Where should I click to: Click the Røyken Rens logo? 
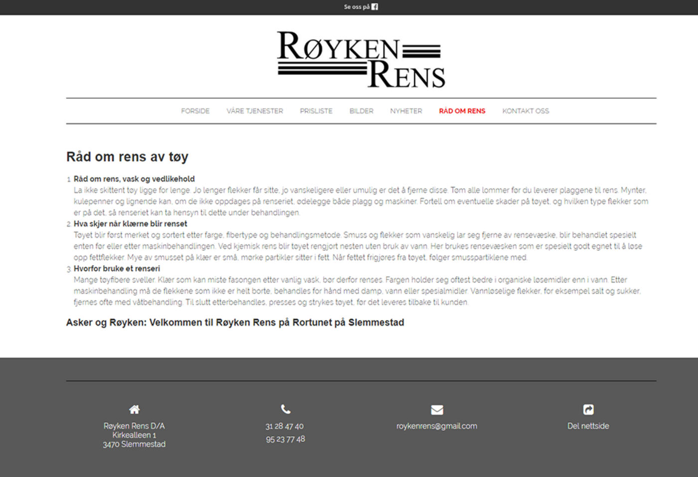tap(361, 59)
